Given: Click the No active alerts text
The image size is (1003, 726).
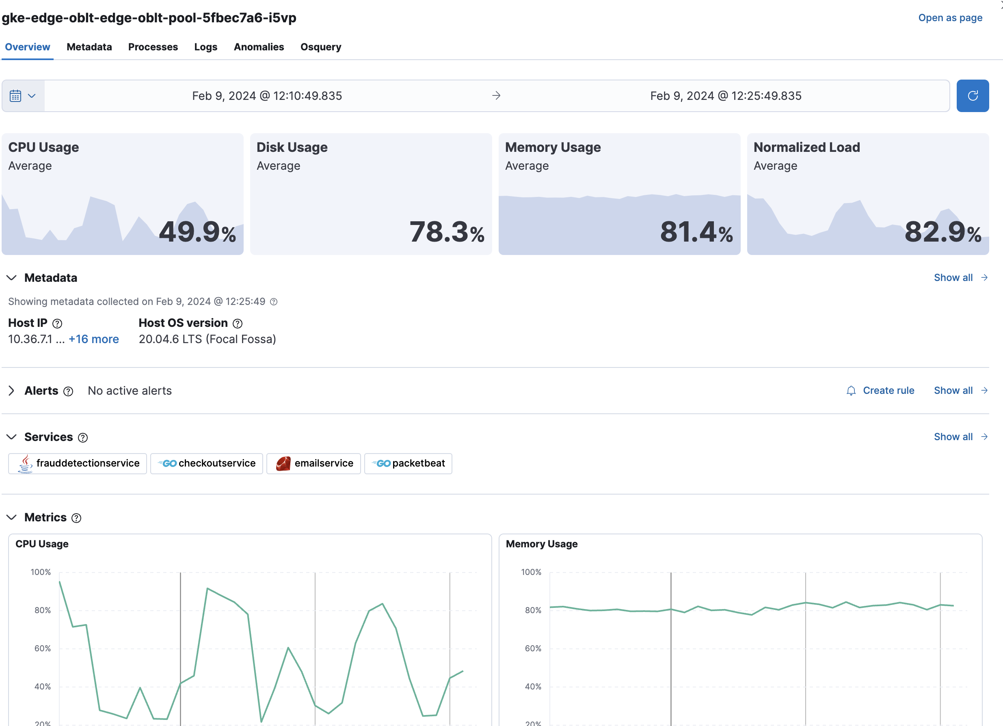Looking at the screenshot, I should tap(130, 391).
